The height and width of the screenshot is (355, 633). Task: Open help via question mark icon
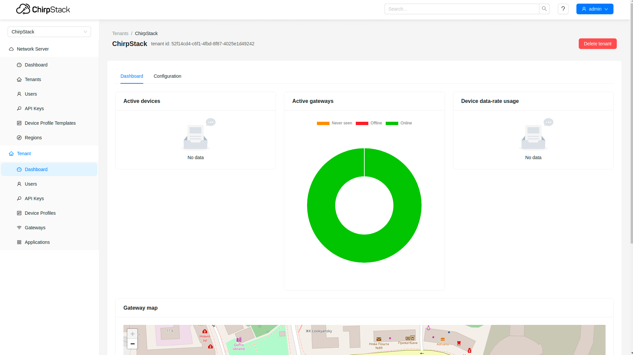pos(563,9)
